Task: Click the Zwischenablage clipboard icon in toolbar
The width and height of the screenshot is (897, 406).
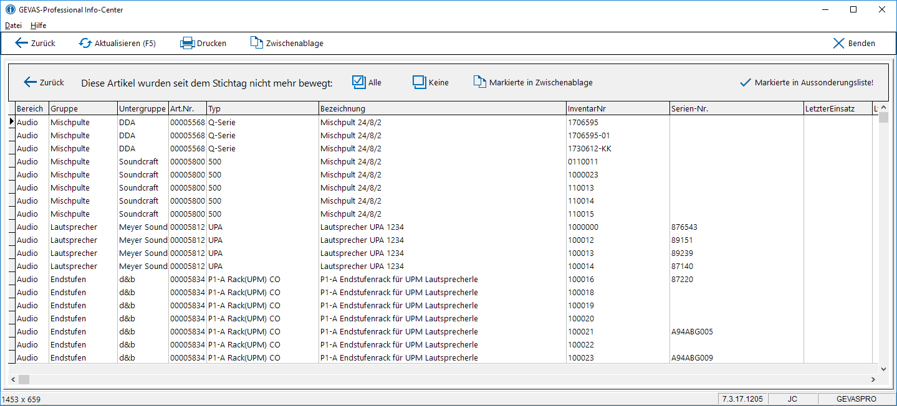Action: point(257,43)
